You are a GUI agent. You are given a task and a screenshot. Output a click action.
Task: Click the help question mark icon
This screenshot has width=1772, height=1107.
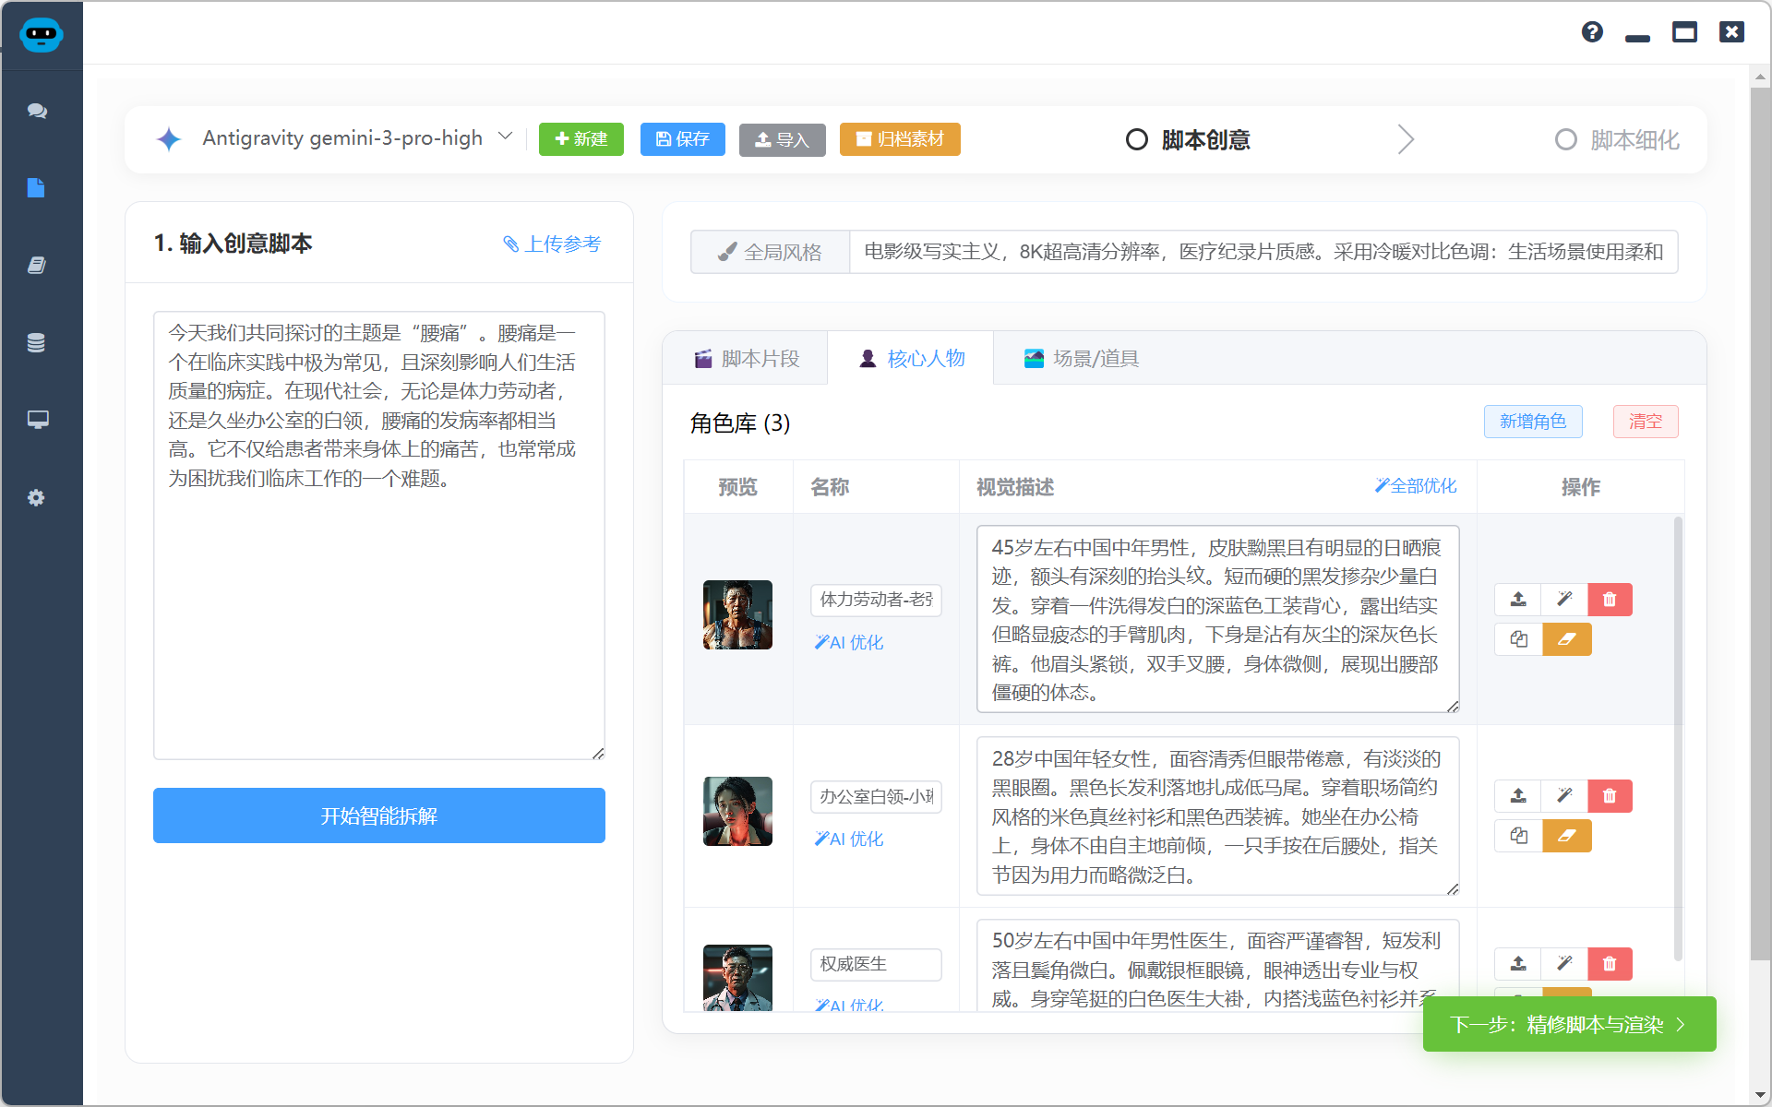[1592, 32]
